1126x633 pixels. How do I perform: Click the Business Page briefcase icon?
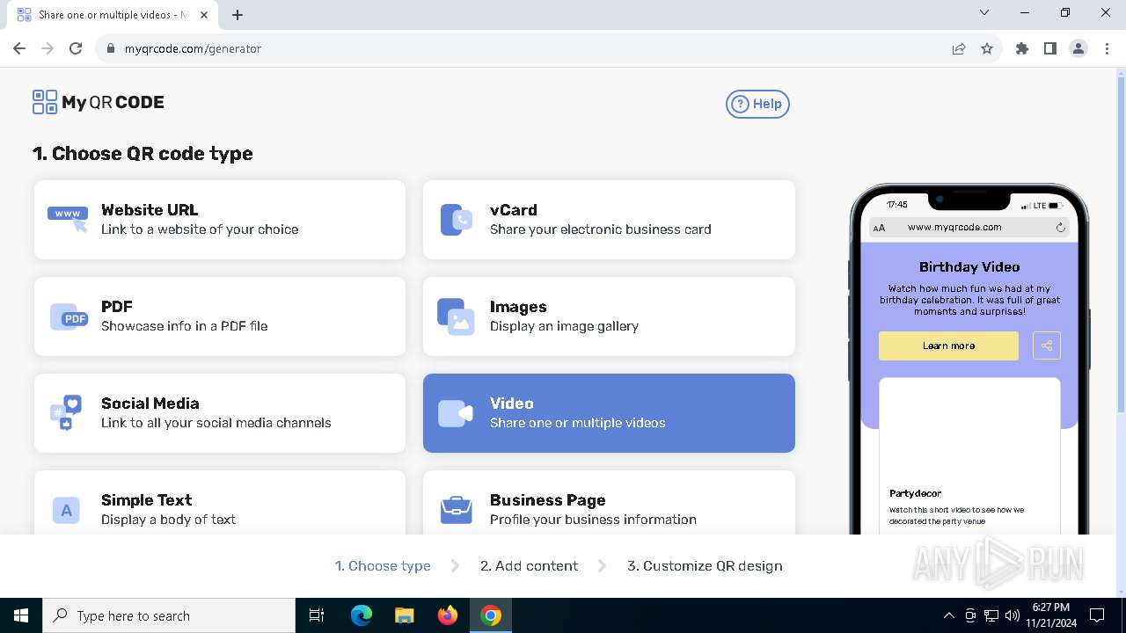click(x=456, y=510)
